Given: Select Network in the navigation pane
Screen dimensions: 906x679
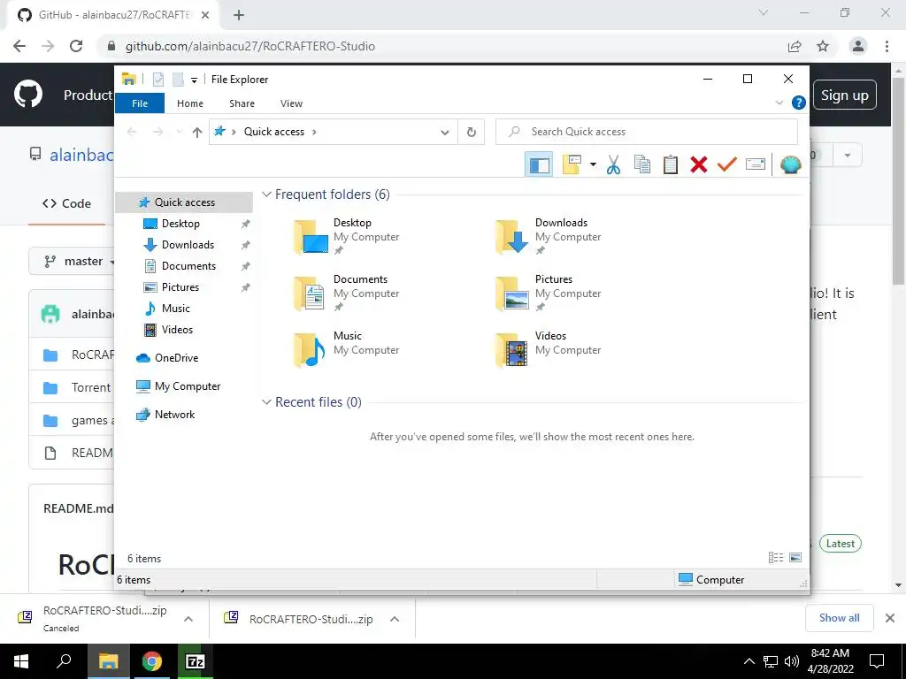Looking at the screenshot, I should [174, 415].
